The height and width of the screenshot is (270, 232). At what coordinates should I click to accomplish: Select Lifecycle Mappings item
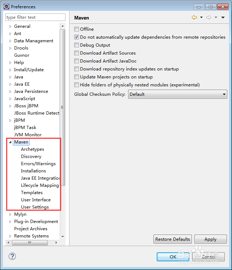click(40, 185)
